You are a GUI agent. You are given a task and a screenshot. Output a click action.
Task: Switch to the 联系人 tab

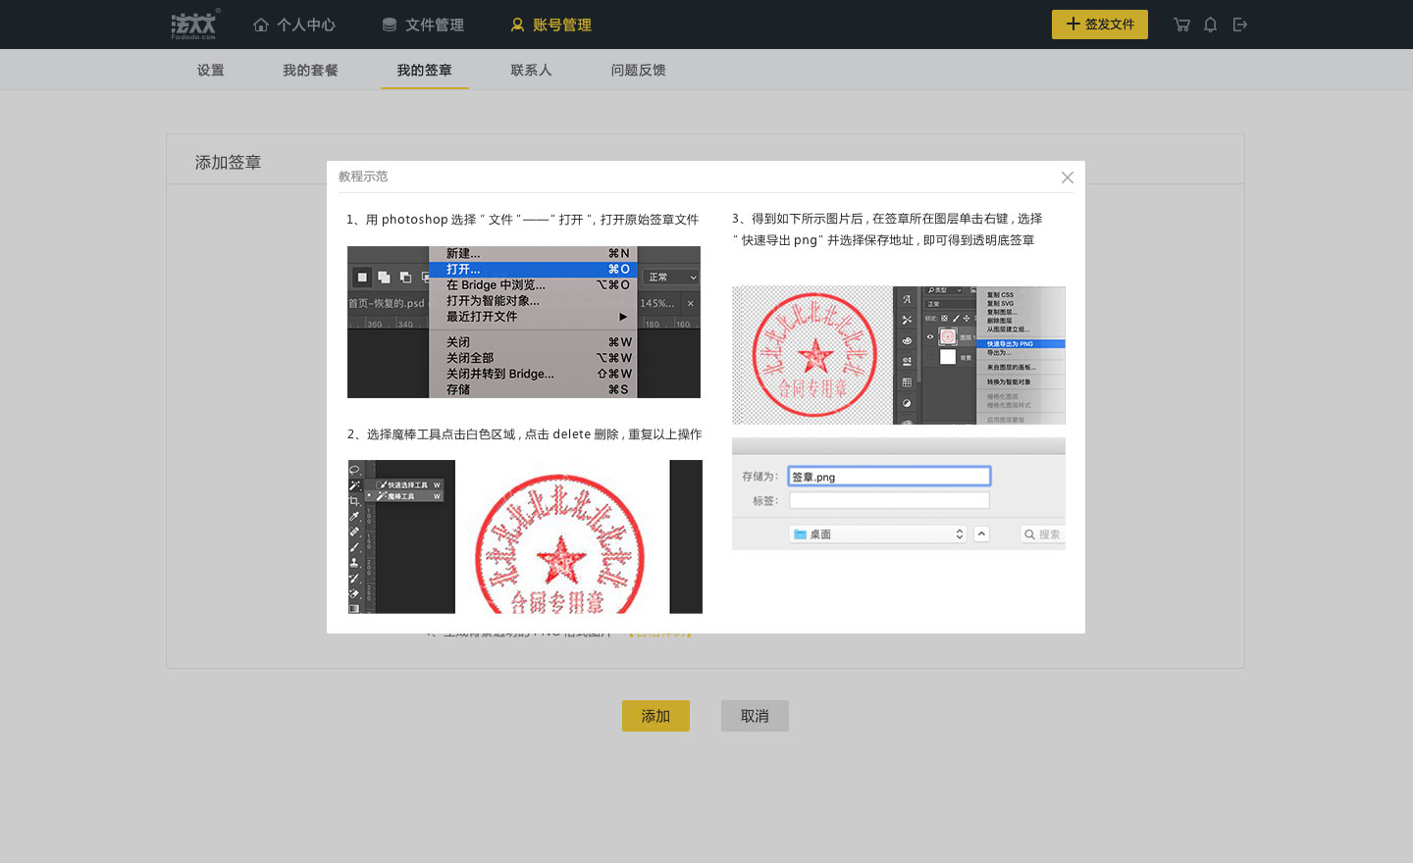point(531,70)
